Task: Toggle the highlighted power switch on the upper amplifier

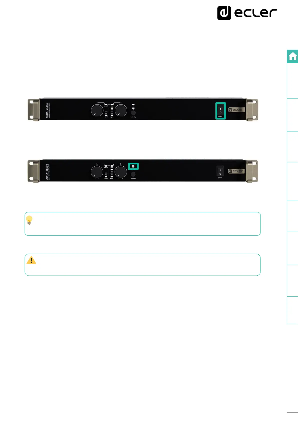Action: [x=220, y=111]
